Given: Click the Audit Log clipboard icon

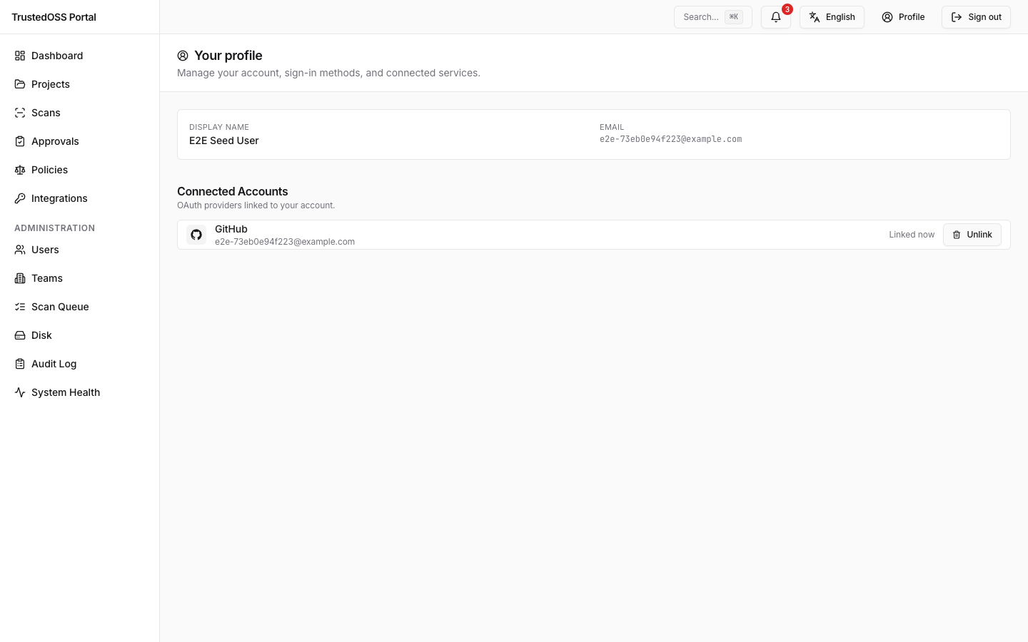Looking at the screenshot, I should coord(20,364).
